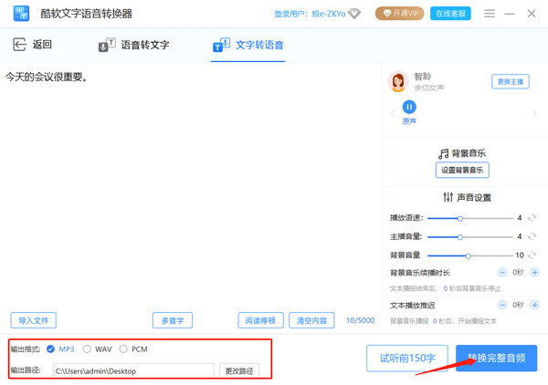Switch to 语音转文字 tab
This screenshot has width=548, height=385.
(134, 45)
